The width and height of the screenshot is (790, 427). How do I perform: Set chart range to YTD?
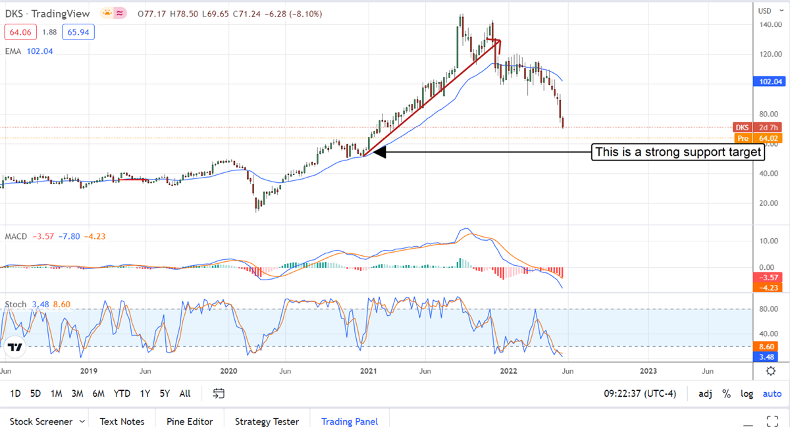pos(122,393)
